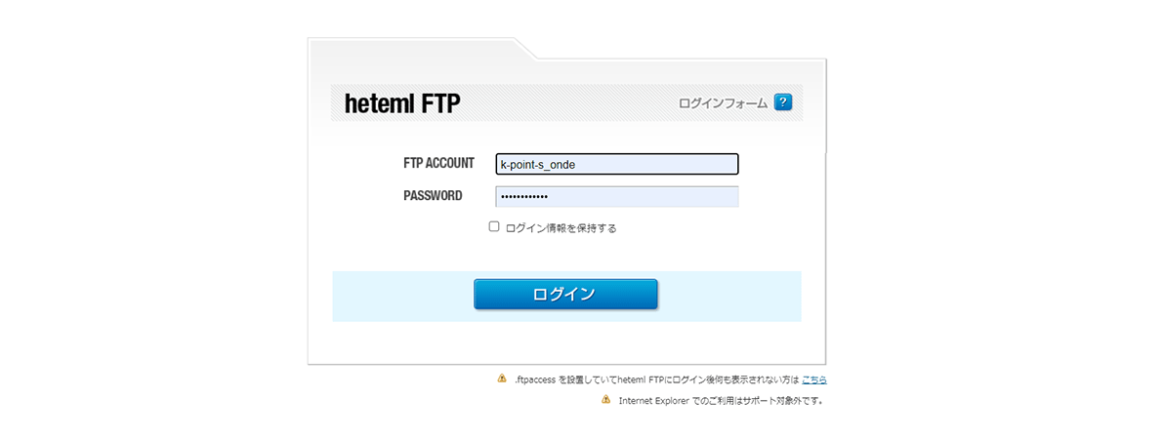Focus the PASSWORD input field
The height and width of the screenshot is (439, 1164).
(617, 196)
